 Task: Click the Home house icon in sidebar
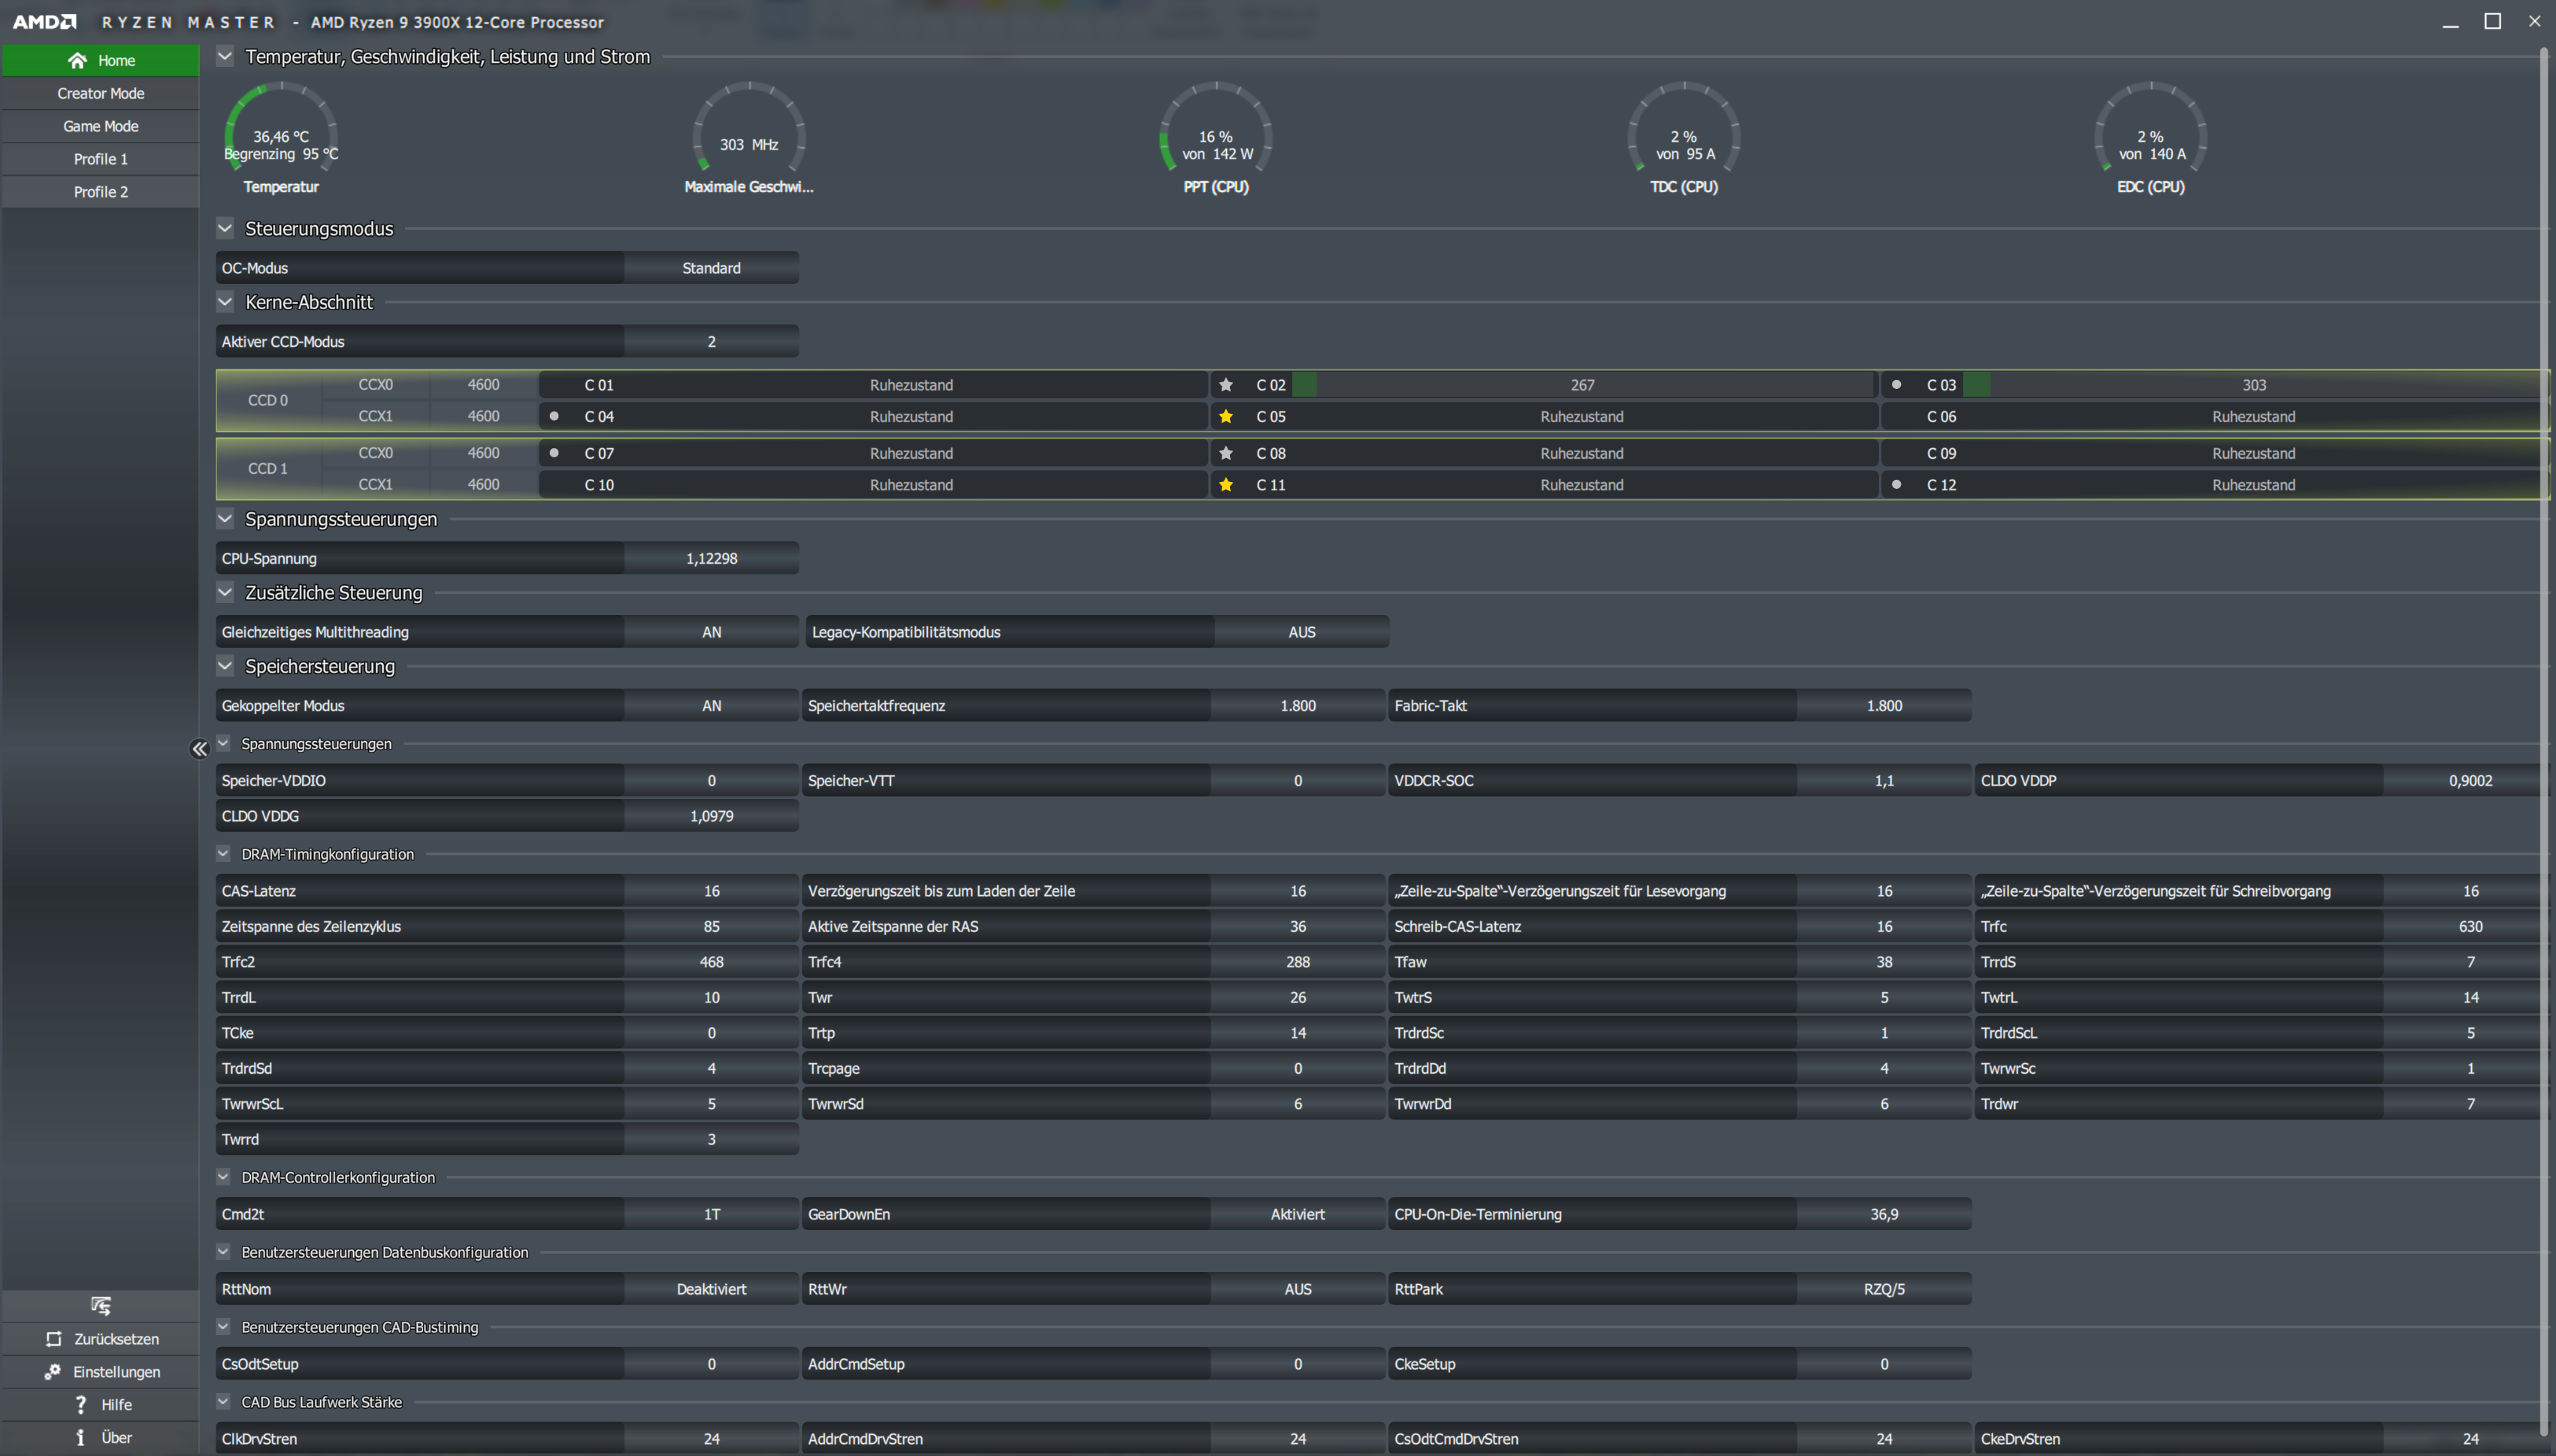77,60
